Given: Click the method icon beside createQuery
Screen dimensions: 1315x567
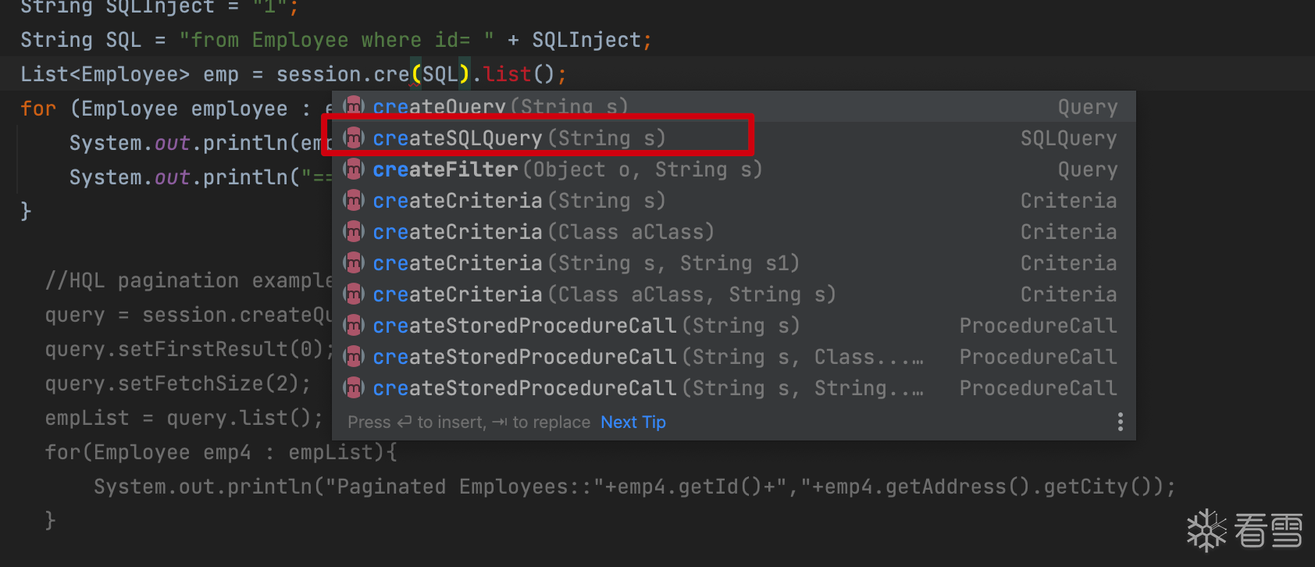Looking at the screenshot, I should pyautogui.click(x=354, y=107).
